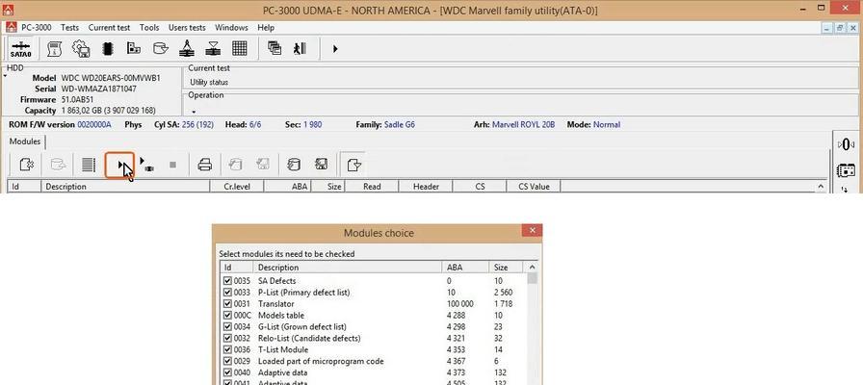Image resolution: width=863 pixels, height=385 pixels.
Task: Click the top toolbar play arrow
Action: (x=334, y=49)
